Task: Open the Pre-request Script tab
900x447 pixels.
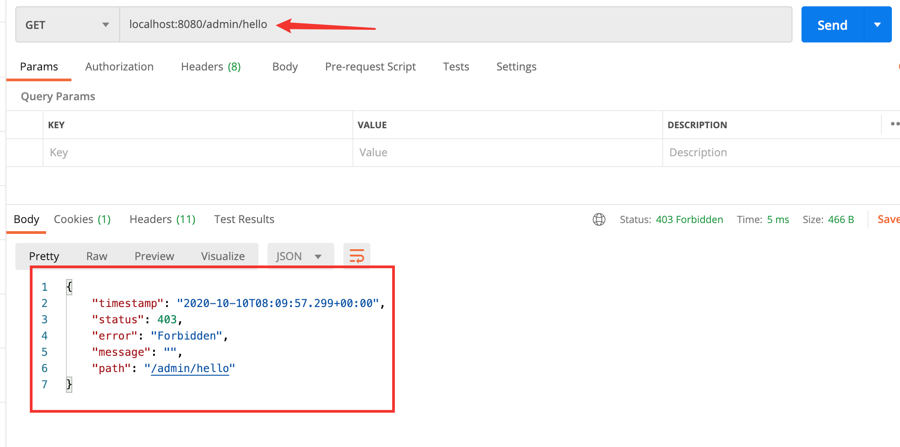Action: pyautogui.click(x=370, y=67)
